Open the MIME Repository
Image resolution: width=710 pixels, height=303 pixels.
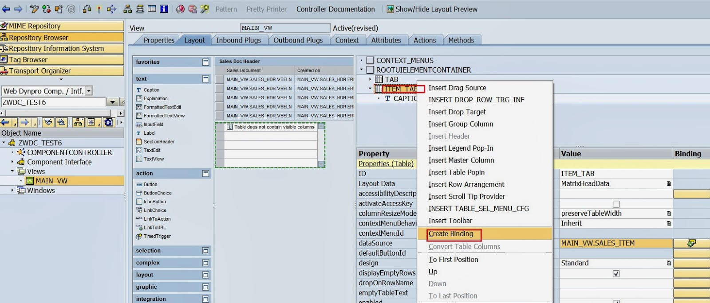[62, 26]
